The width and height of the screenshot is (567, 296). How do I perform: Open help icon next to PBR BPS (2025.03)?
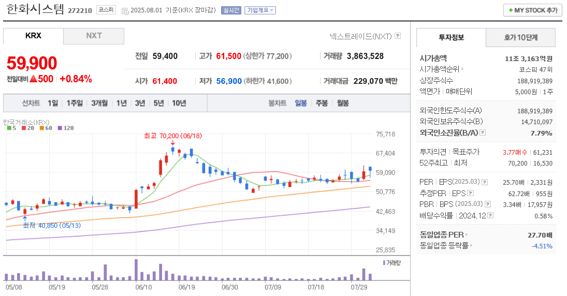pyautogui.click(x=488, y=204)
